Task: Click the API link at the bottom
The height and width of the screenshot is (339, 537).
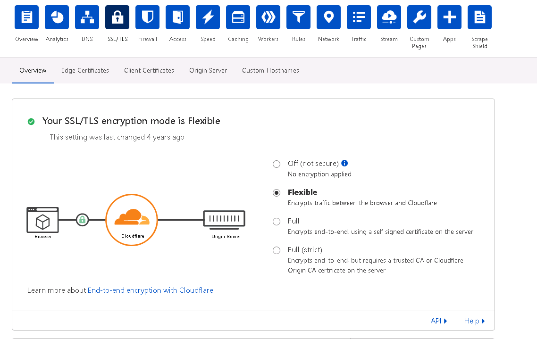Action: click(x=436, y=321)
